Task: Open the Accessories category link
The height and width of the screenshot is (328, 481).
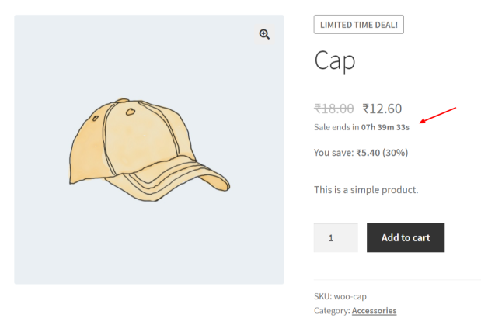Action: point(375,311)
